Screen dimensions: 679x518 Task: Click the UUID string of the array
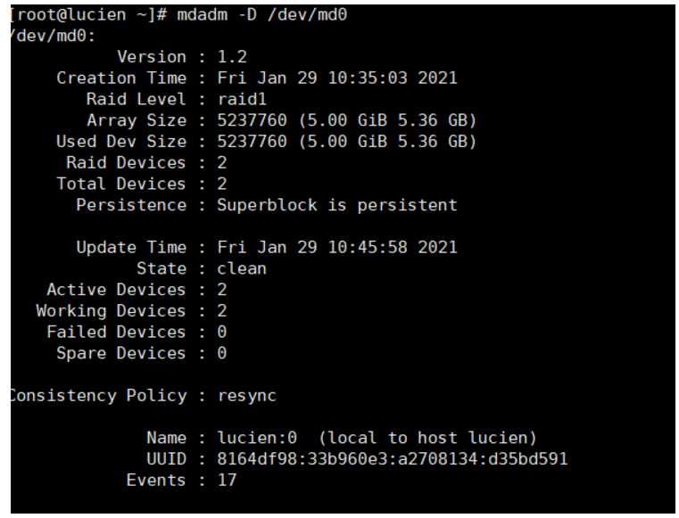[393, 460]
